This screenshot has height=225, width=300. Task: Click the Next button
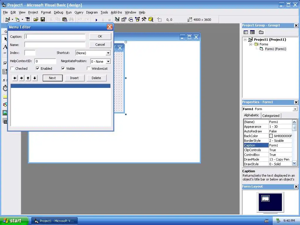(52, 78)
